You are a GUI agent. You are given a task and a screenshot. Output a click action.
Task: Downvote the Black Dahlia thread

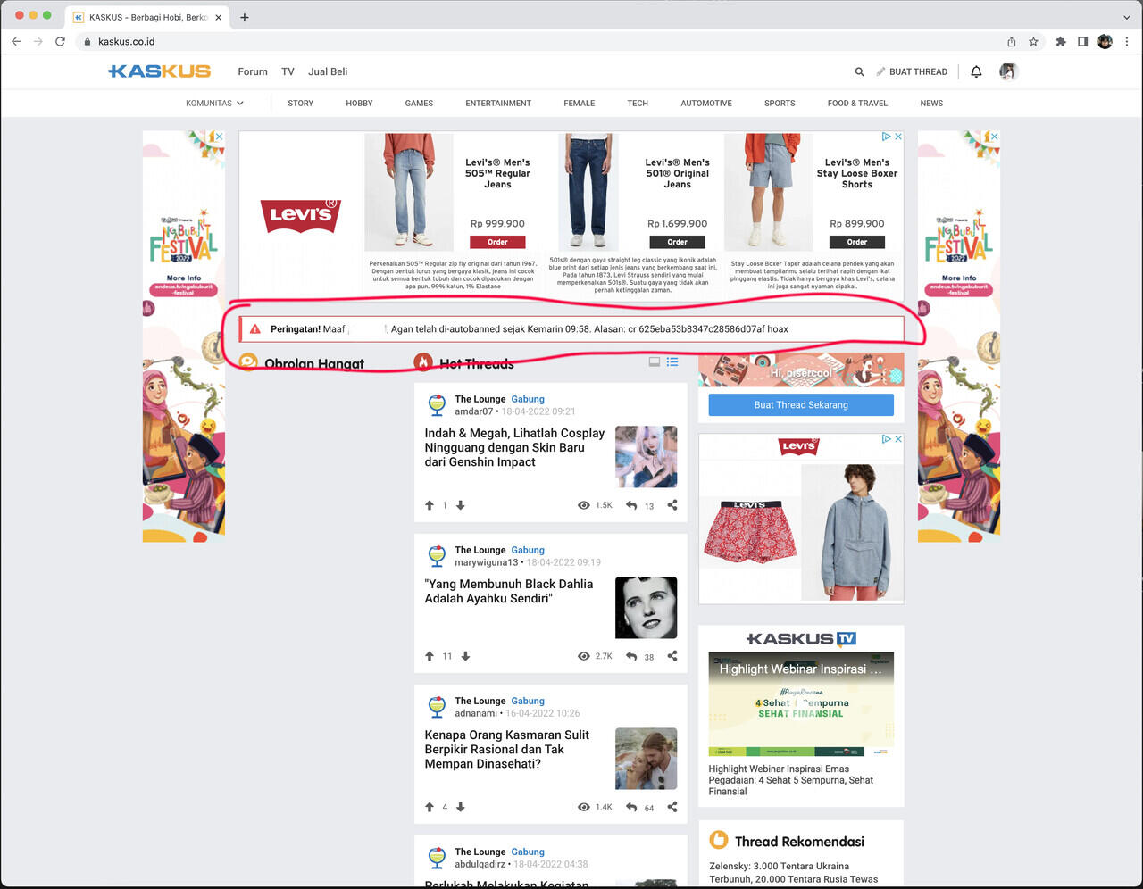[x=465, y=656]
